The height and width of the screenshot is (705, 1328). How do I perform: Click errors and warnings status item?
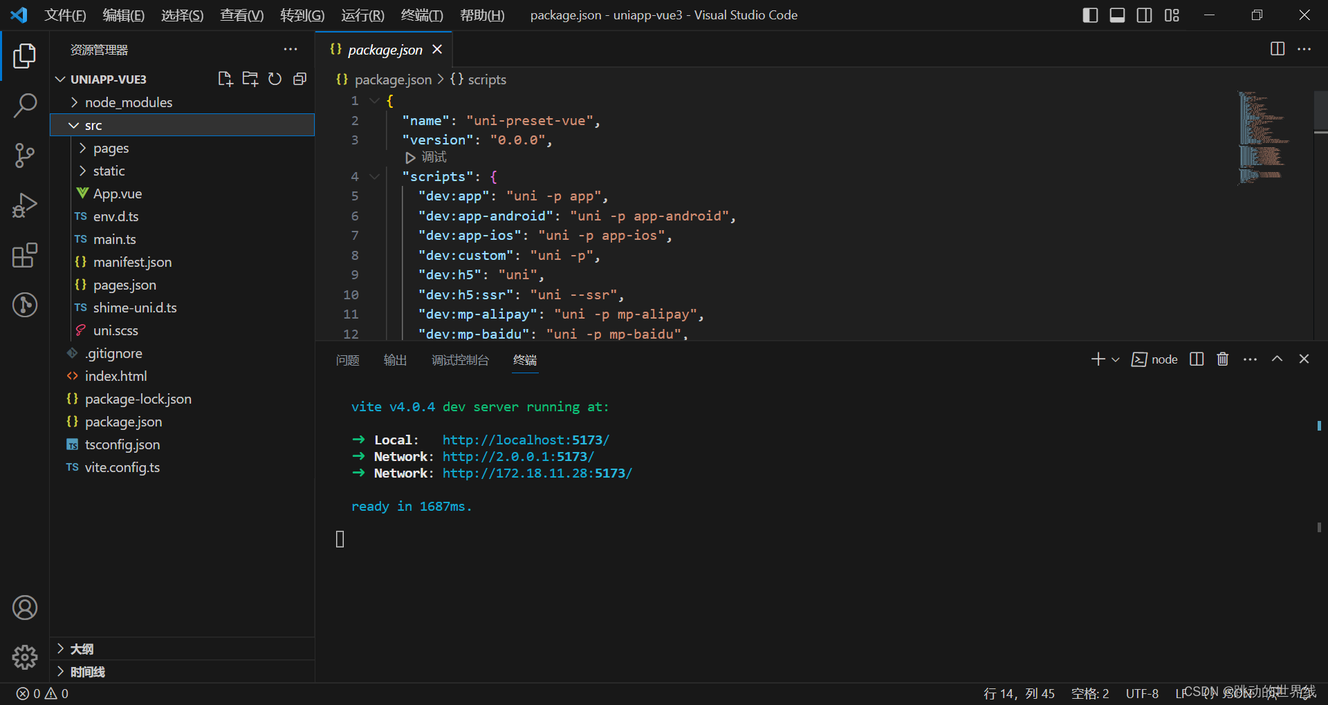pyautogui.click(x=42, y=694)
